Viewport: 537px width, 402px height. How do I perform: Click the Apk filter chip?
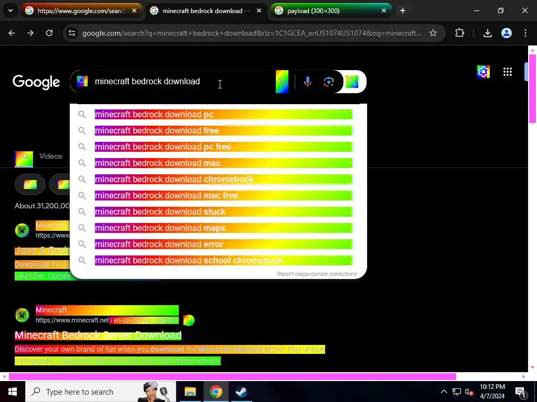coord(30,185)
